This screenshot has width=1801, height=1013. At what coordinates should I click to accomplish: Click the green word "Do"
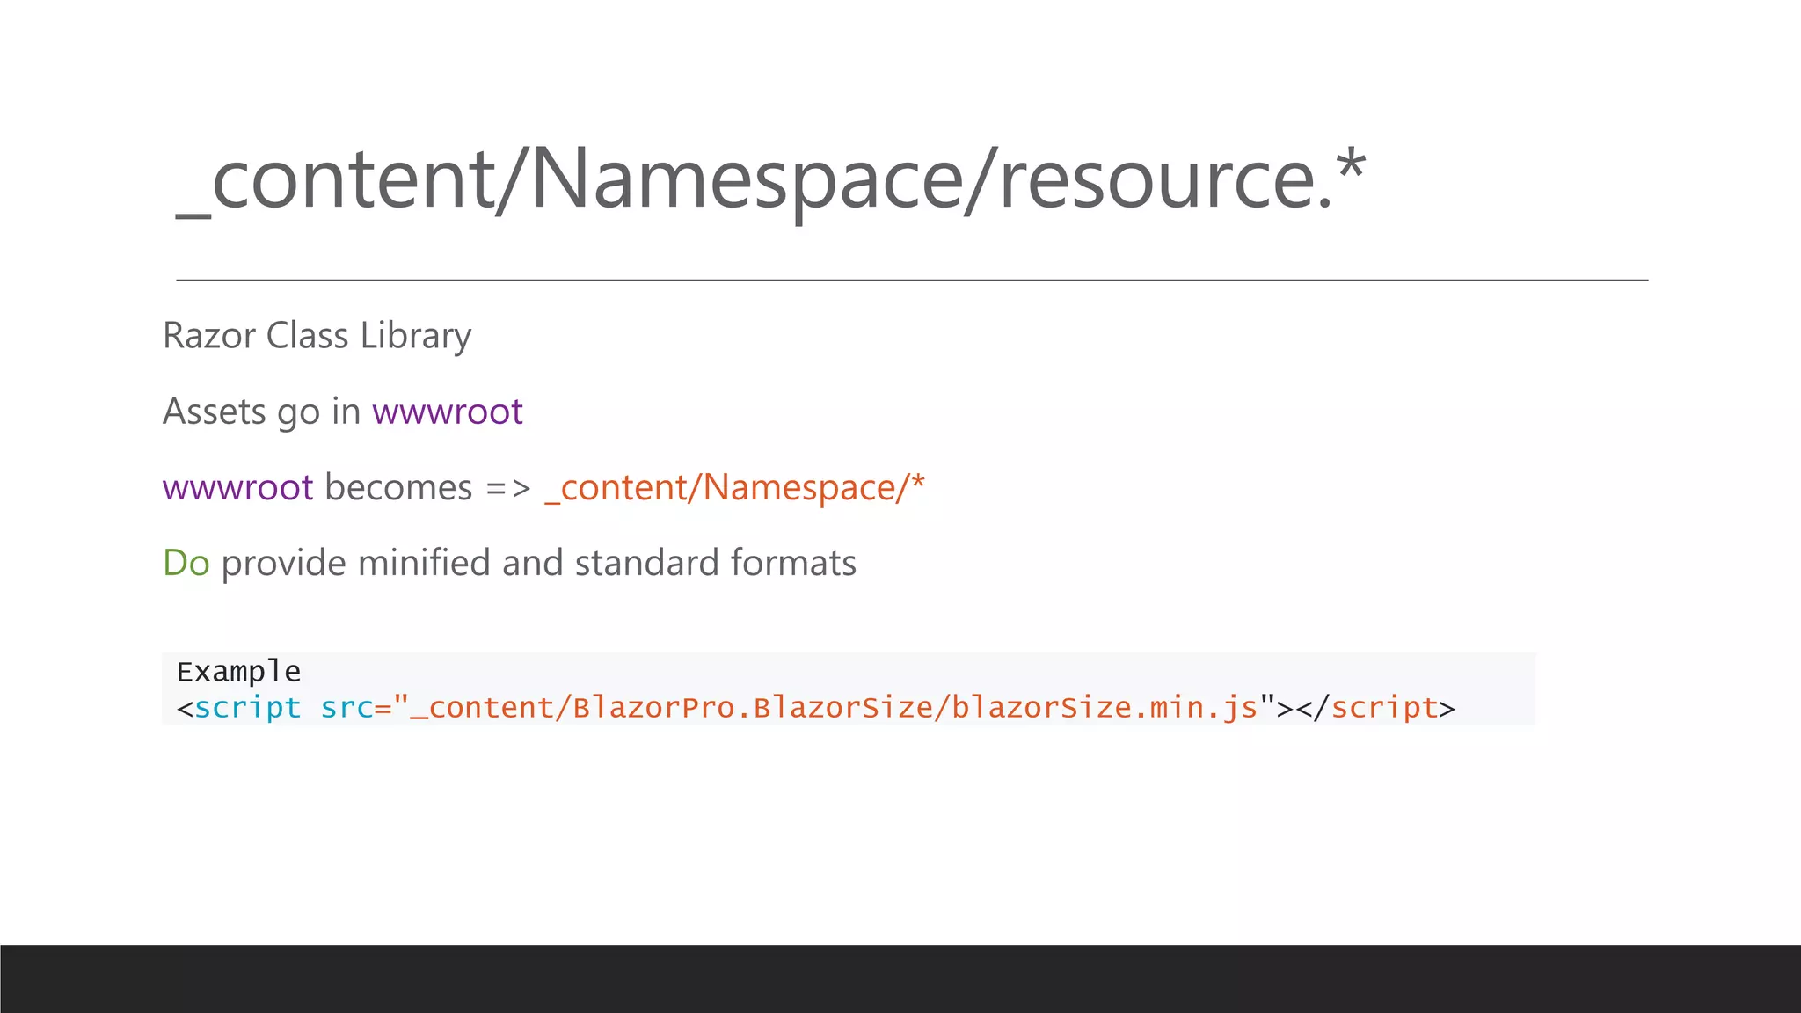click(x=186, y=563)
